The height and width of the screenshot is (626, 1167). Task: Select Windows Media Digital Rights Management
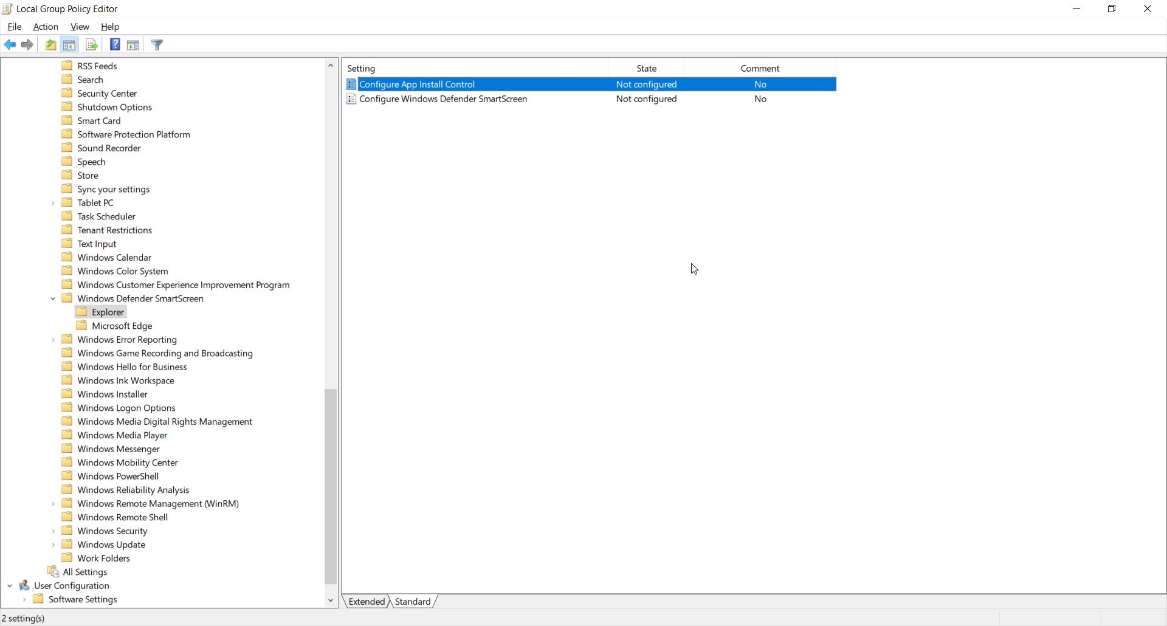165,422
